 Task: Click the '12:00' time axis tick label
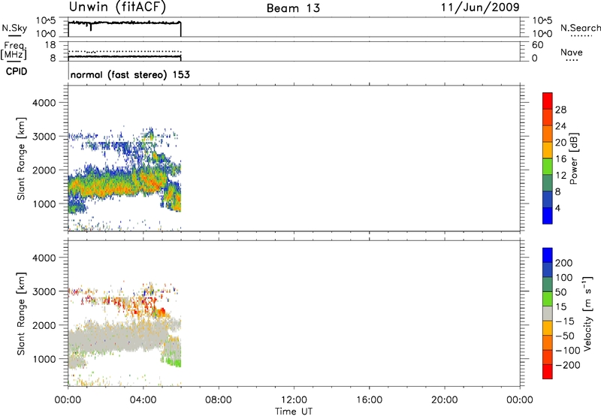coord(294,400)
